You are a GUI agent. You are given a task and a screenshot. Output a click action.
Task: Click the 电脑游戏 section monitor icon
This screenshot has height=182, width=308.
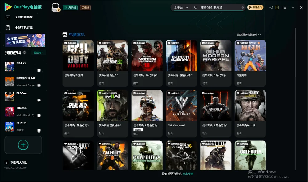[65, 34]
